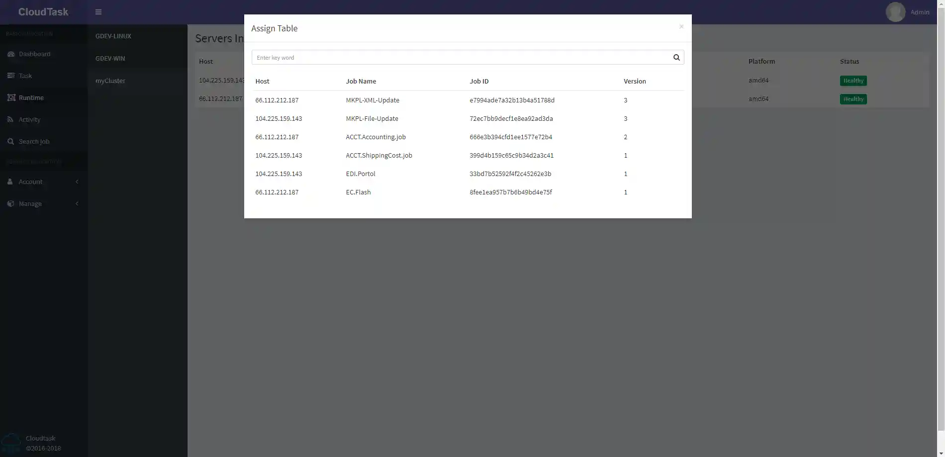Select the EDI.Portol job name
945x457 pixels.
[x=361, y=174]
